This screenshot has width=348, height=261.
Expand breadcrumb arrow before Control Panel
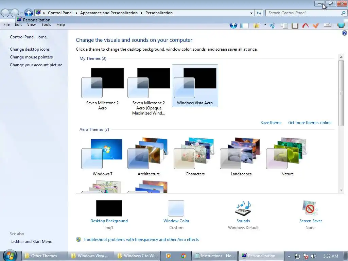tap(44, 13)
